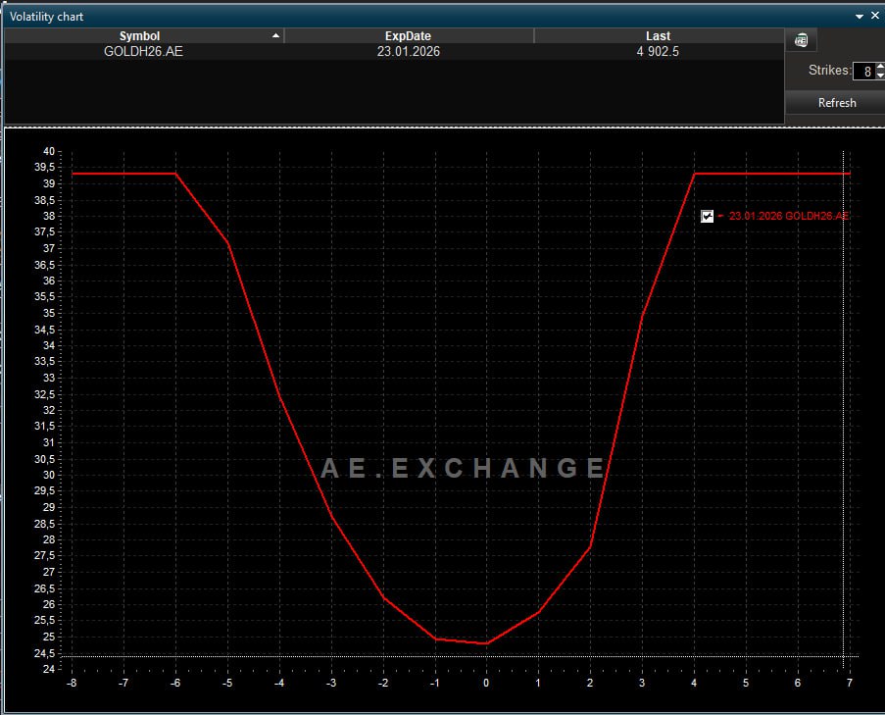Click the Last column header
The width and height of the screenshot is (885, 715).
658,36
